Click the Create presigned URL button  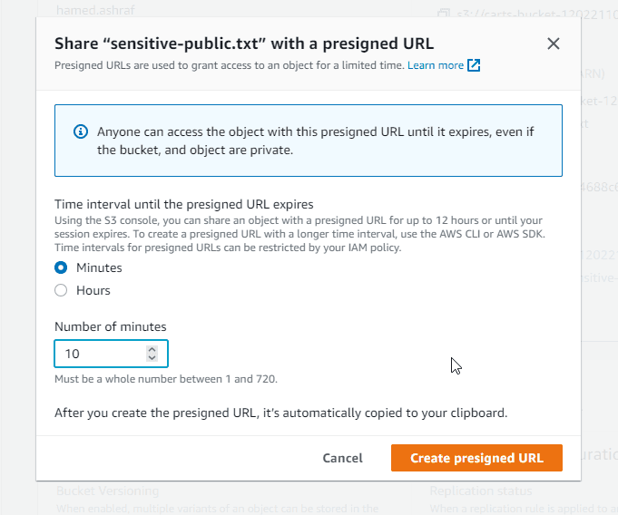[476, 458]
